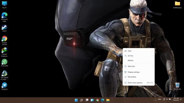Select the Internet Download Manager shortcut

click(5, 52)
